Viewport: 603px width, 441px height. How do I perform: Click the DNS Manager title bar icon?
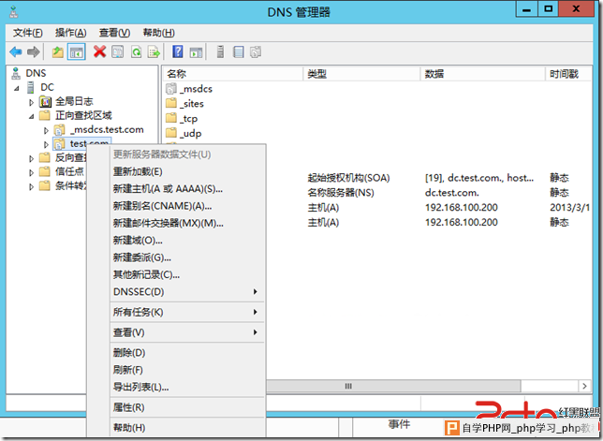click(14, 12)
